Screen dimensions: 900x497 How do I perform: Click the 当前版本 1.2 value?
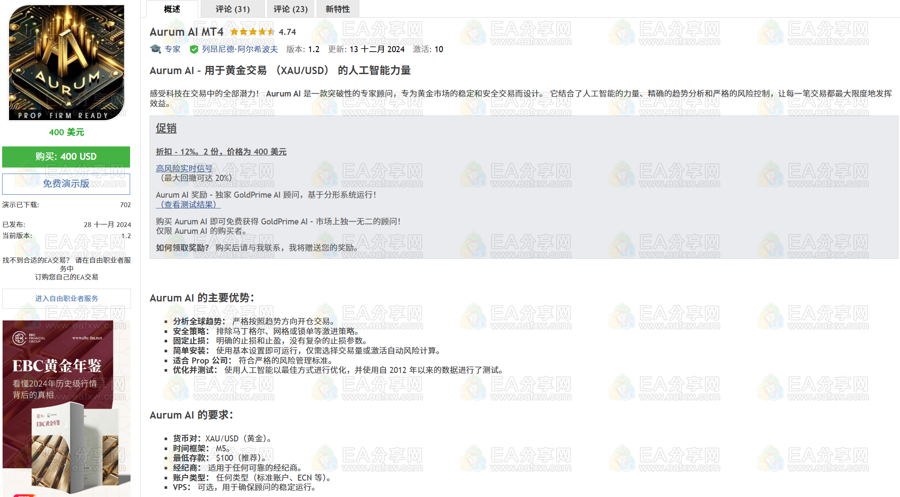[x=126, y=236]
